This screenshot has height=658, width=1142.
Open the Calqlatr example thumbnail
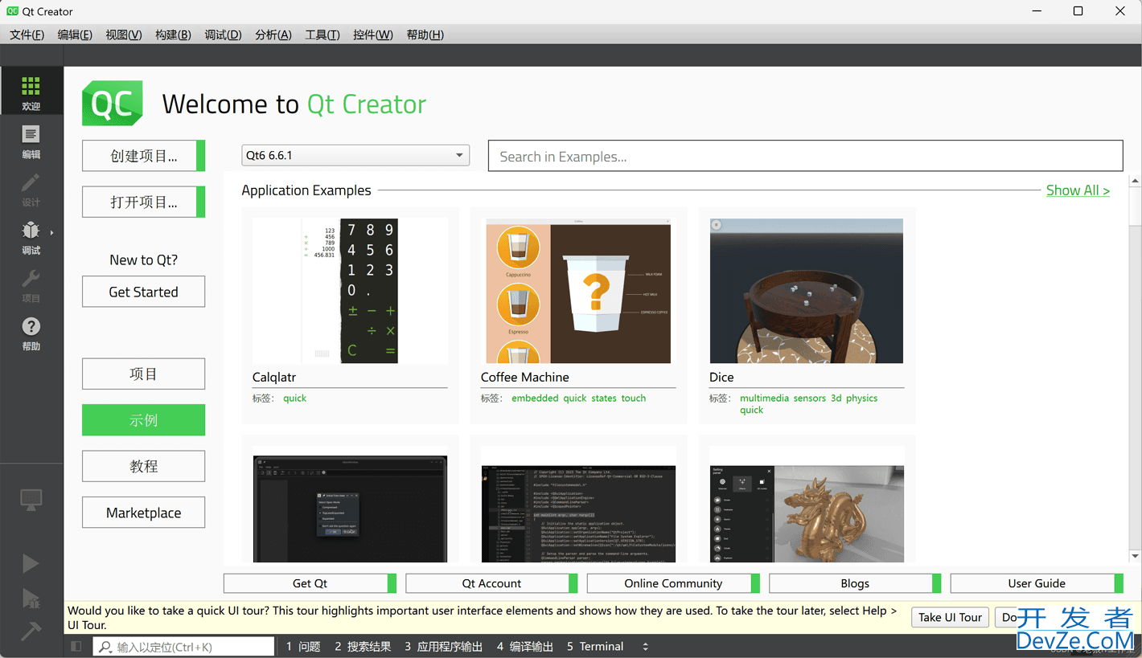(x=350, y=291)
